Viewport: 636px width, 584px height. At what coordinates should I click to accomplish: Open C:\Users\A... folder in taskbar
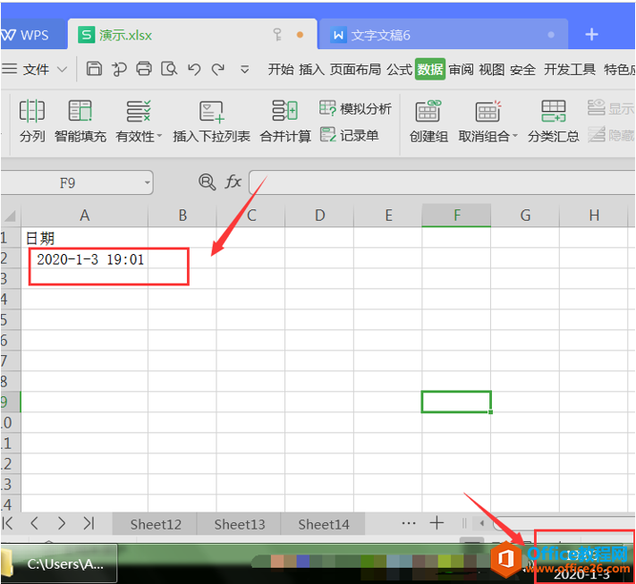pyautogui.click(x=59, y=563)
